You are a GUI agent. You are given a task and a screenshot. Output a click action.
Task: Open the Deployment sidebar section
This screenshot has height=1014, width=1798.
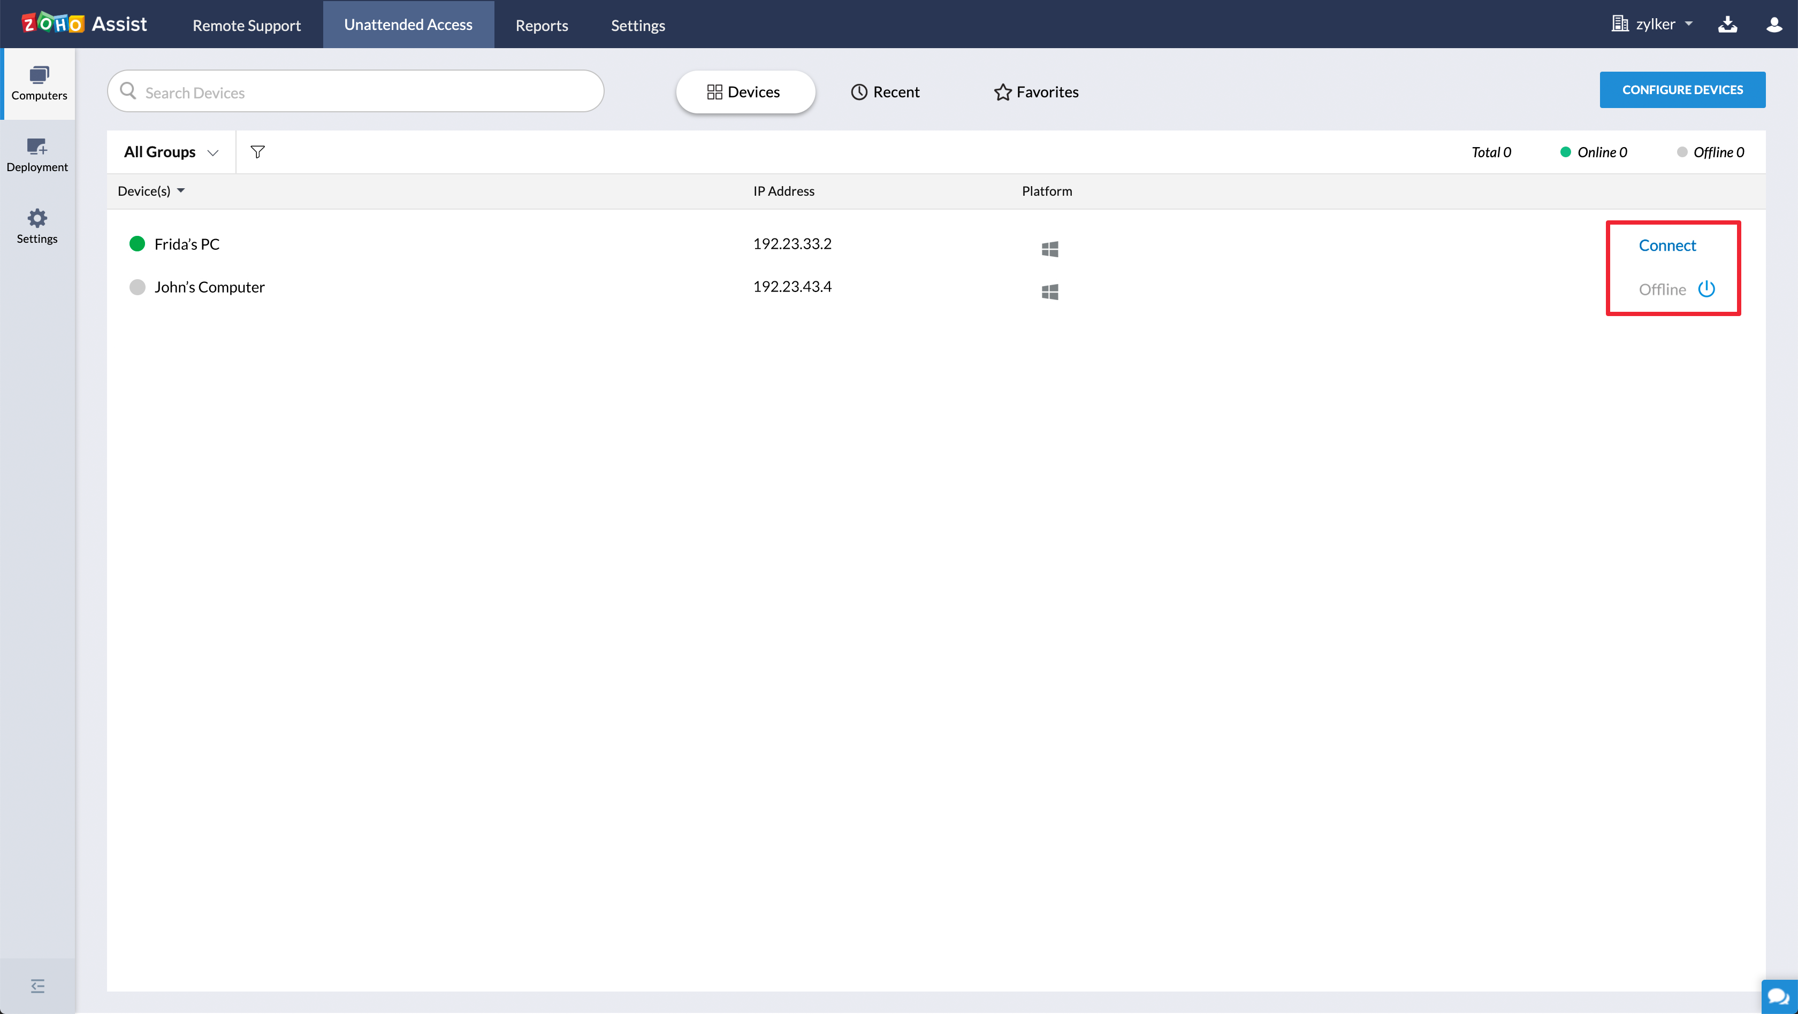coord(37,155)
